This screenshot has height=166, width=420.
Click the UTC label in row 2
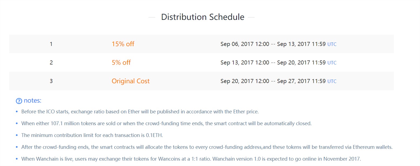[x=332, y=63]
